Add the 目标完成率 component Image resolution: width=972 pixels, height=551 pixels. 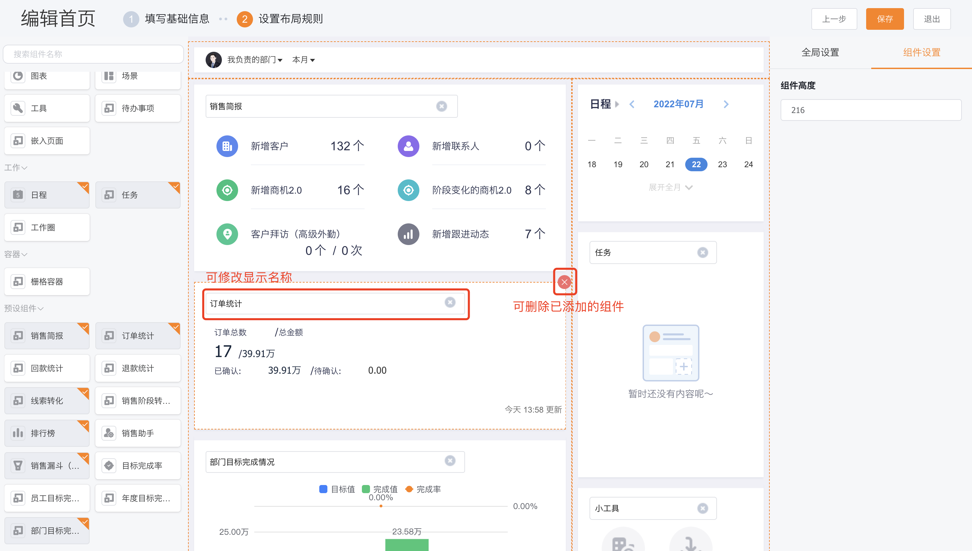pos(138,466)
